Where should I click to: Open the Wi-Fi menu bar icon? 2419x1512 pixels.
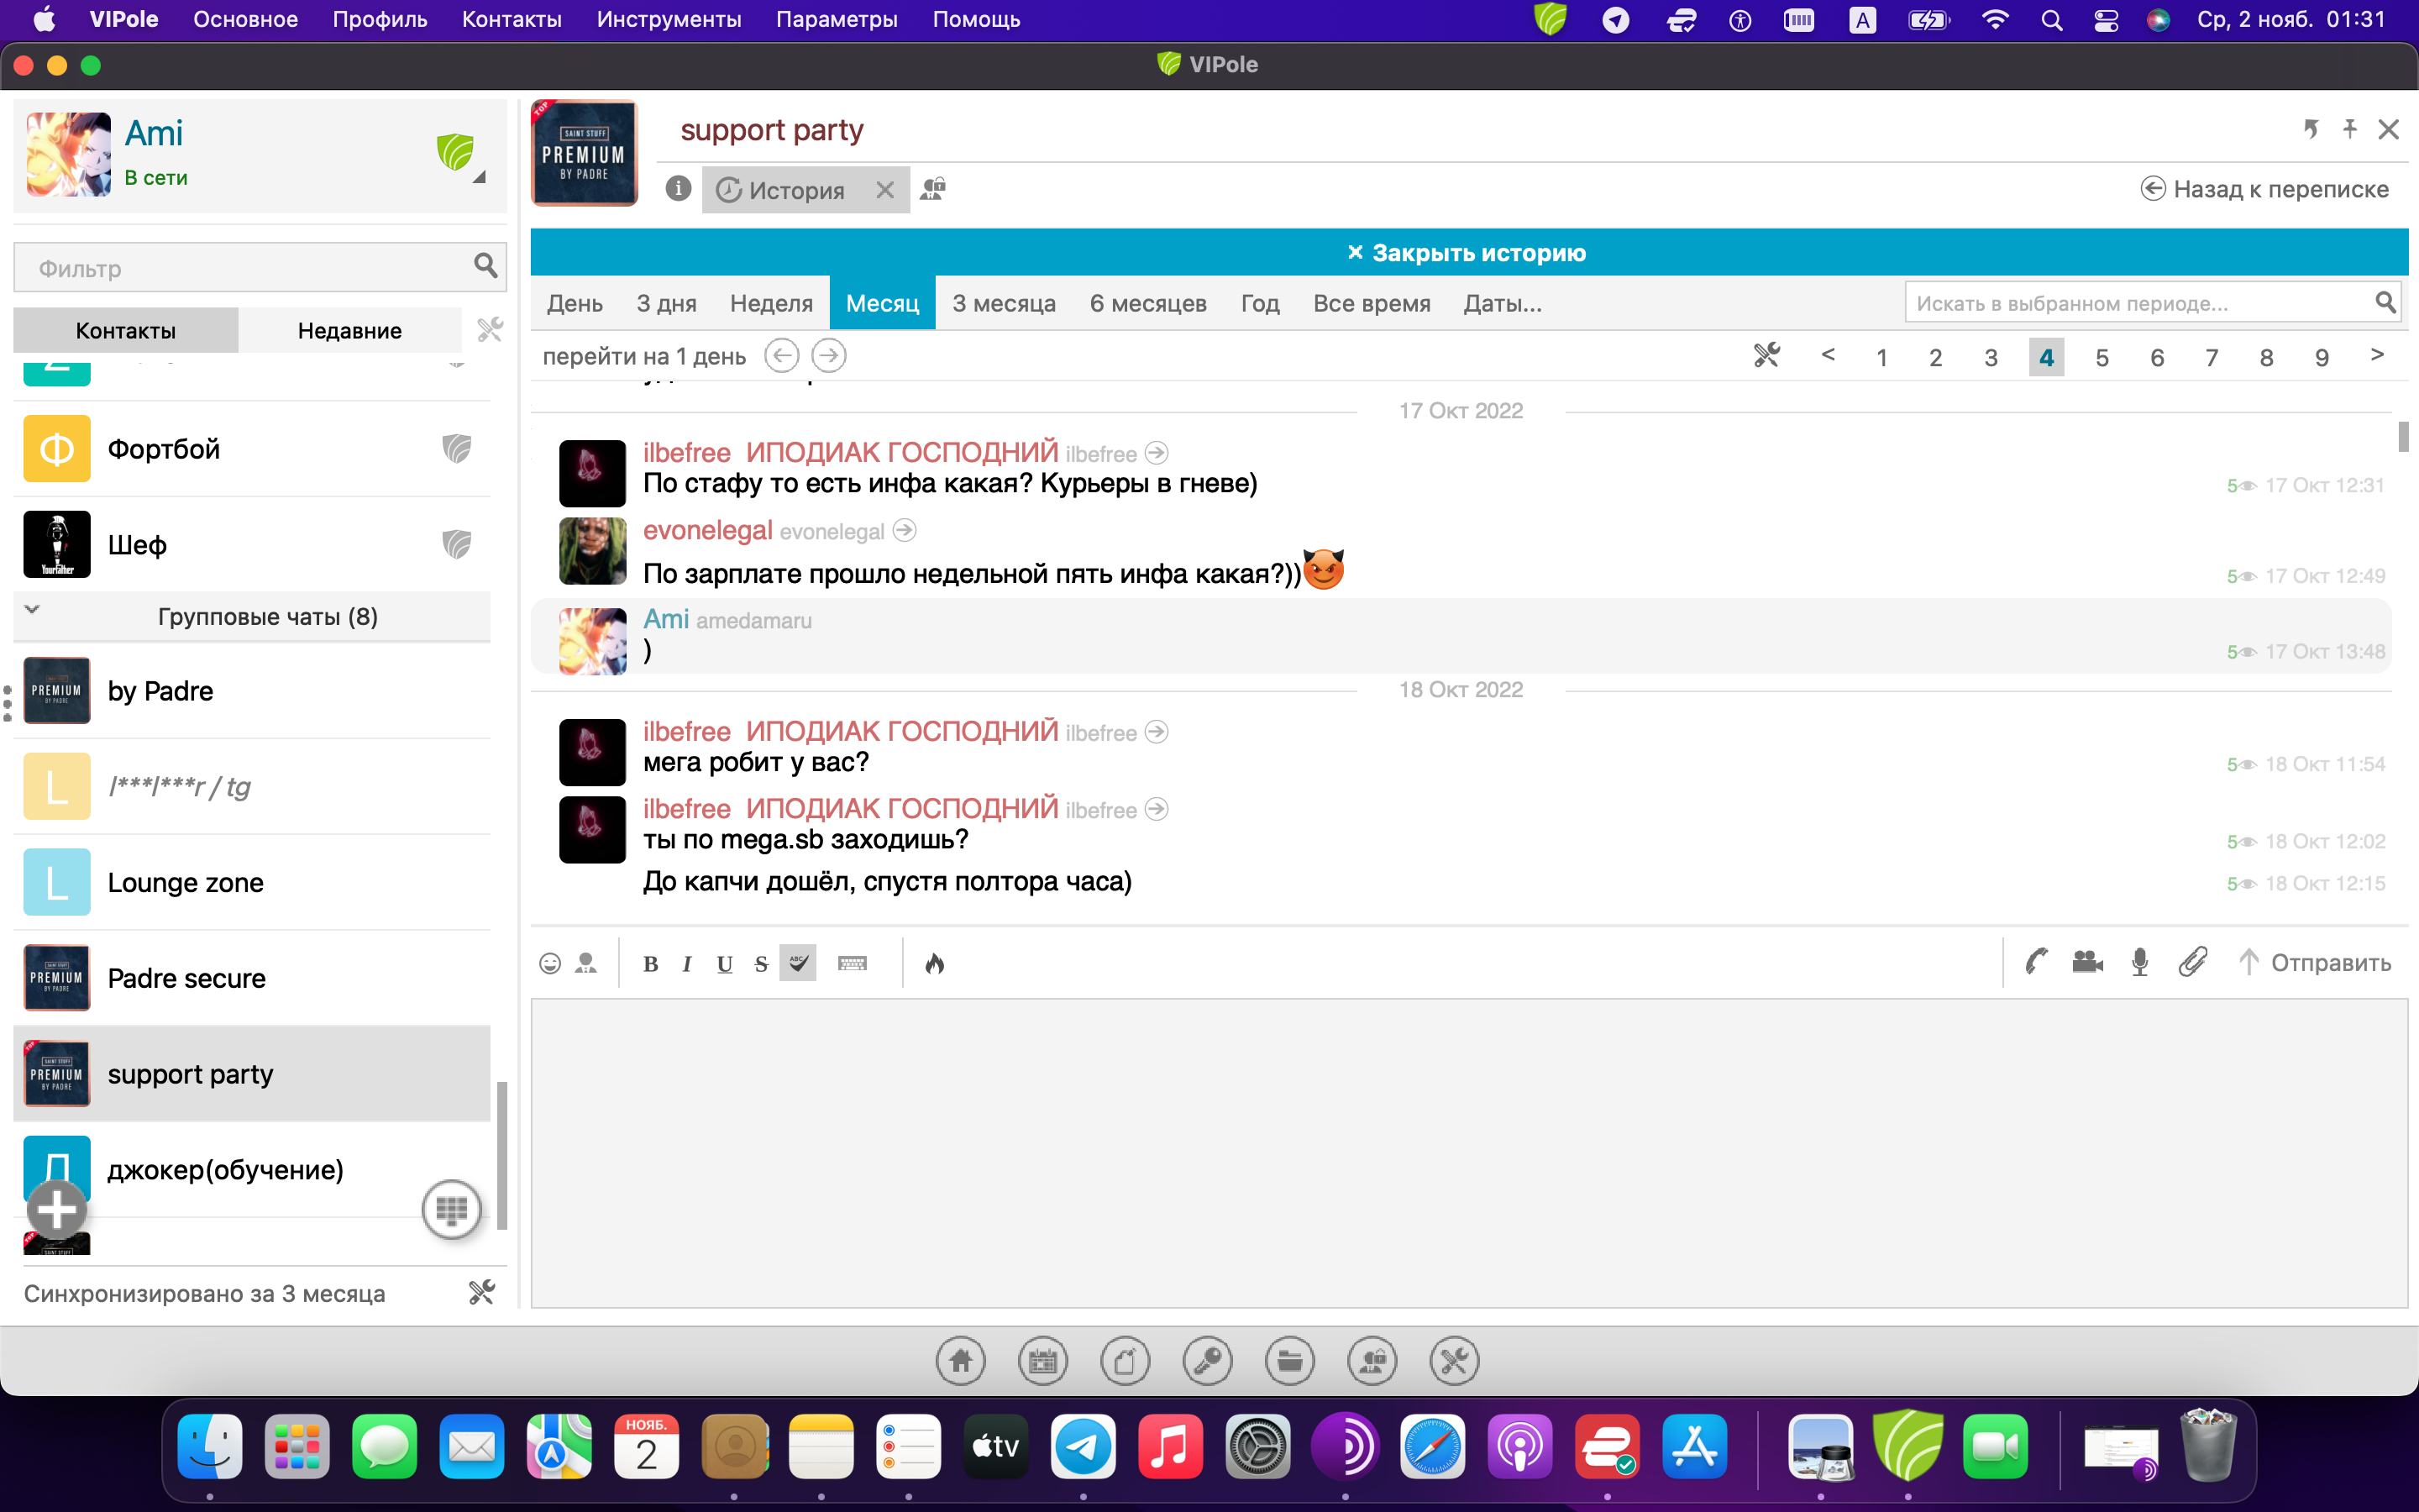[1994, 20]
